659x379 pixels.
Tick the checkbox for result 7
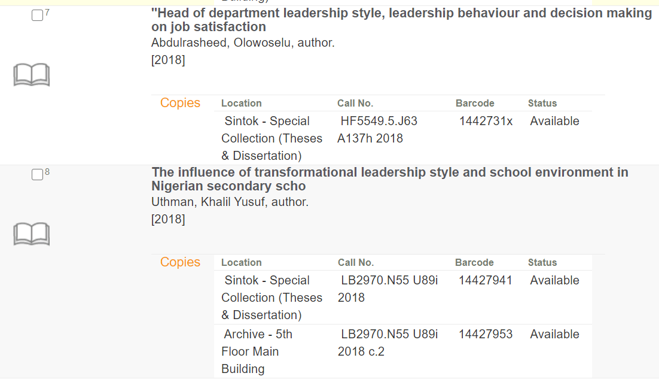pyautogui.click(x=37, y=16)
